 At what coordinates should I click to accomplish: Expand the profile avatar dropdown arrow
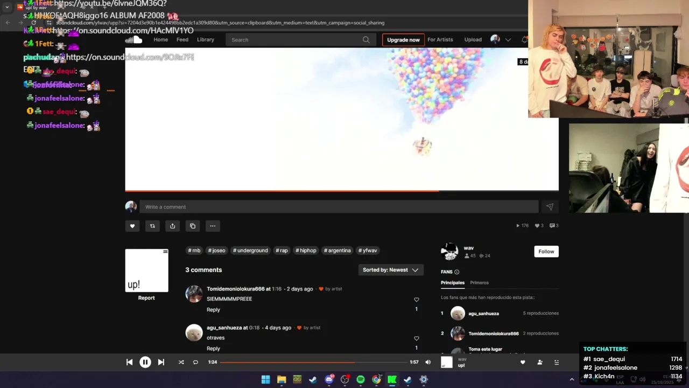[508, 40]
